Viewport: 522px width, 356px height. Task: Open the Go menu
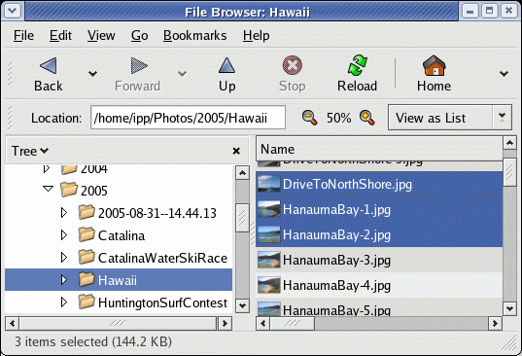(x=139, y=35)
